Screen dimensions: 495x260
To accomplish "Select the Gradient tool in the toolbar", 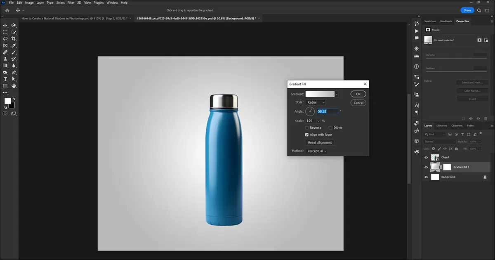I will pos(5,65).
